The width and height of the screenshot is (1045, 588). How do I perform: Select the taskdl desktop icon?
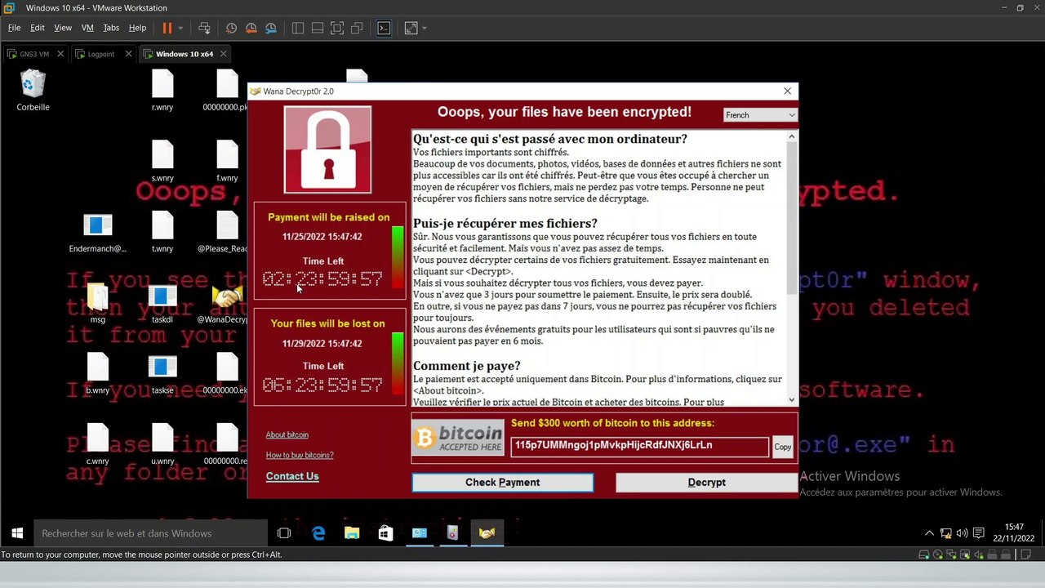point(162,303)
